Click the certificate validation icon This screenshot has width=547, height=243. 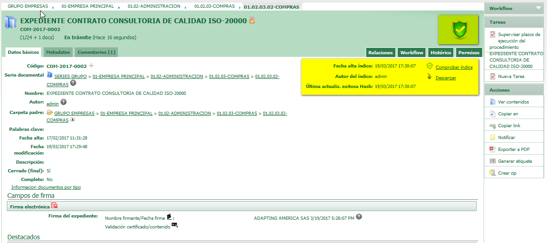point(174,225)
